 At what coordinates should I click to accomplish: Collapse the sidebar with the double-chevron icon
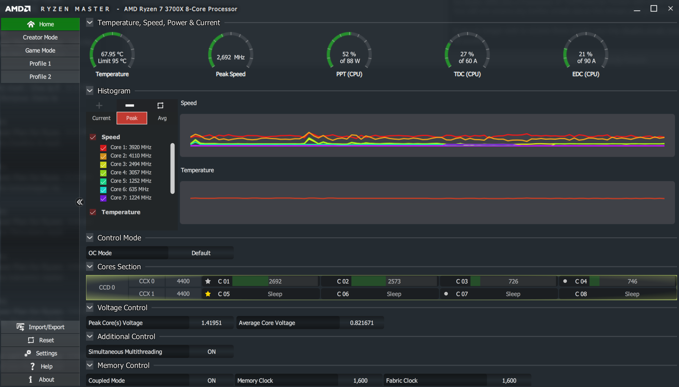[x=80, y=202]
